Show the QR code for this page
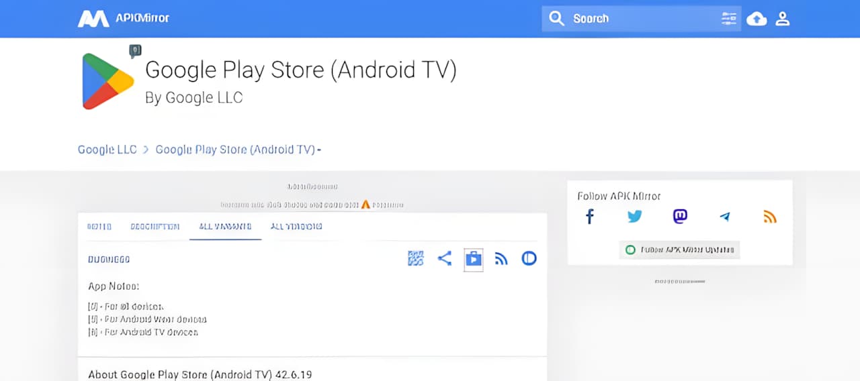 (416, 258)
